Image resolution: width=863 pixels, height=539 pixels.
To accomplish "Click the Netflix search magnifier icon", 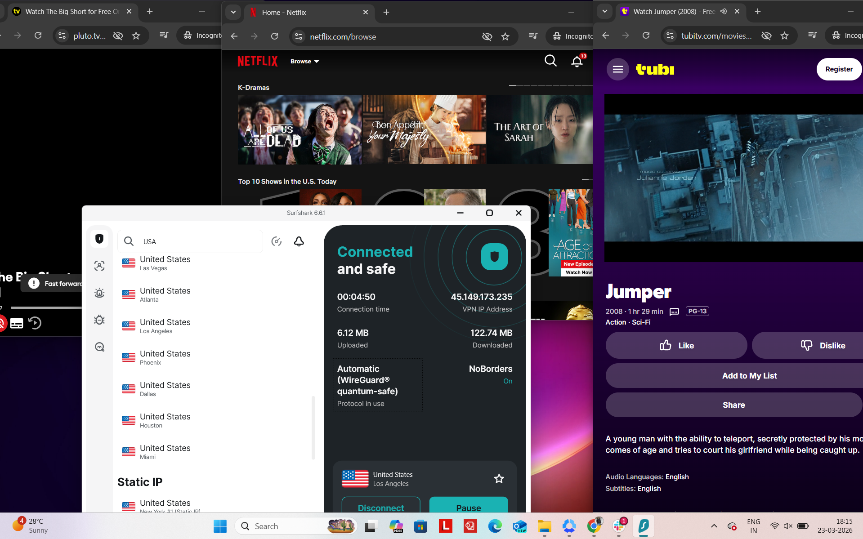I will click(550, 61).
